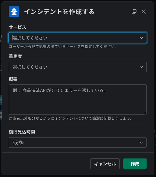Click the キャンセル button

(x=105, y=164)
